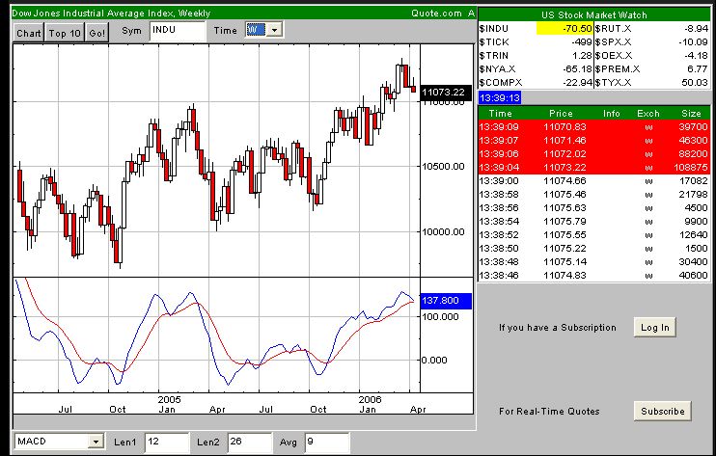This screenshot has height=456, width=716.
Task: Click the 13:39:13 clock display
Action: point(500,97)
